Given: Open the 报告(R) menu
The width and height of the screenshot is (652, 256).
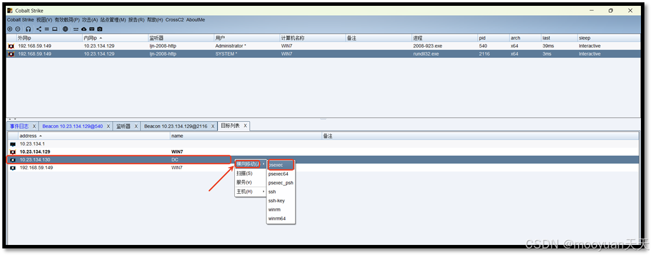Looking at the screenshot, I should (x=136, y=20).
